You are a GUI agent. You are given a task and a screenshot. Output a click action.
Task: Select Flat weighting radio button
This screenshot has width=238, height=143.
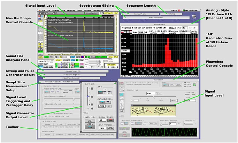pos(132,28)
